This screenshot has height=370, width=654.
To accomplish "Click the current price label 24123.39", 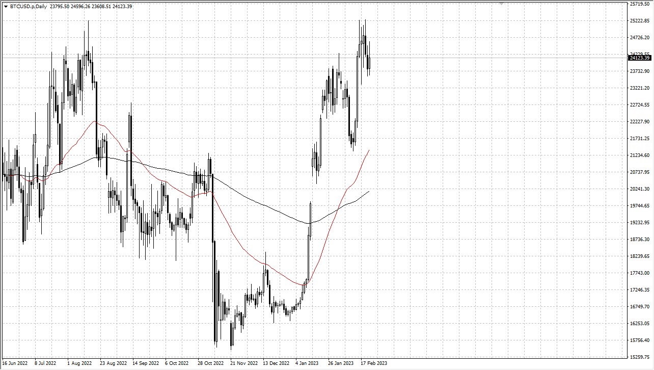I will (x=640, y=58).
